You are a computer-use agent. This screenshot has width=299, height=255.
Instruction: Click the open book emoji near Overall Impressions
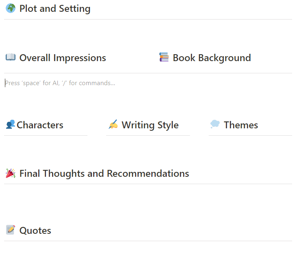pos(11,58)
